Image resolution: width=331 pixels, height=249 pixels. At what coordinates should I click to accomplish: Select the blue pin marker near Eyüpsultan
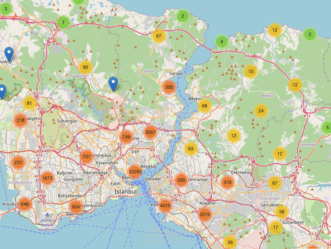[x=113, y=84]
